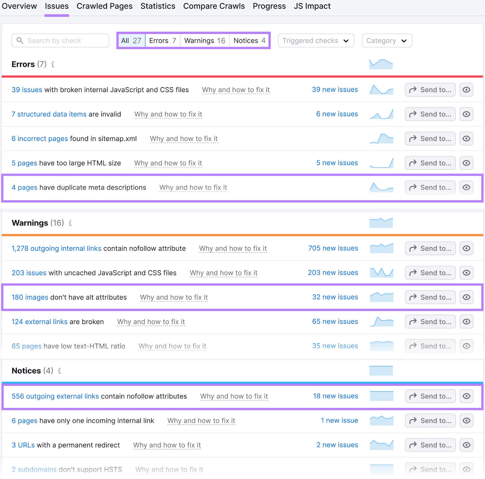Open the JS Impact tab
The width and height of the screenshot is (485, 479).
tap(312, 6)
